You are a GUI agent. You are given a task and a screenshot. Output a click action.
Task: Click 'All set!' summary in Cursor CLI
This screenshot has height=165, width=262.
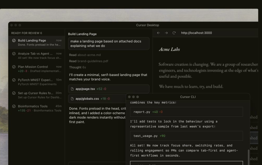[184, 151]
